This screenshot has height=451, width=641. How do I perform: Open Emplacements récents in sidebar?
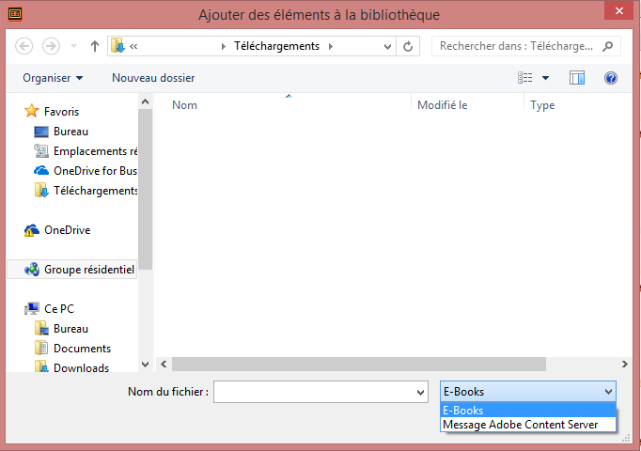[x=95, y=151]
